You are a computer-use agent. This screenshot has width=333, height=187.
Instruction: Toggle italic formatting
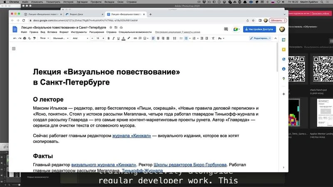113,38
